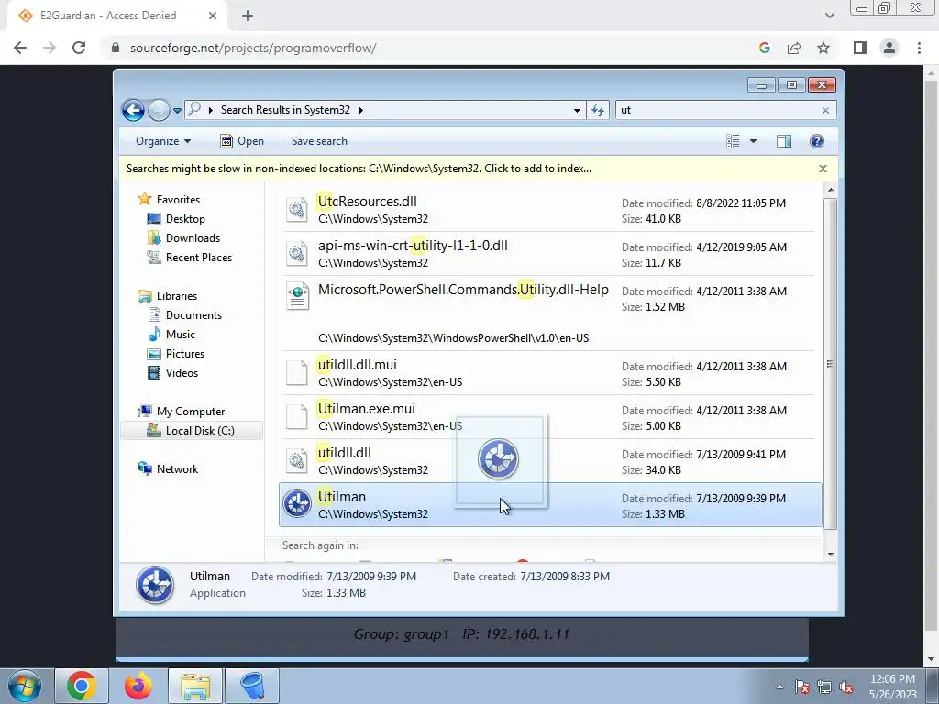939x704 pixels.
Task: Select utildll.dll.mui search result
Action: [550, 373]
